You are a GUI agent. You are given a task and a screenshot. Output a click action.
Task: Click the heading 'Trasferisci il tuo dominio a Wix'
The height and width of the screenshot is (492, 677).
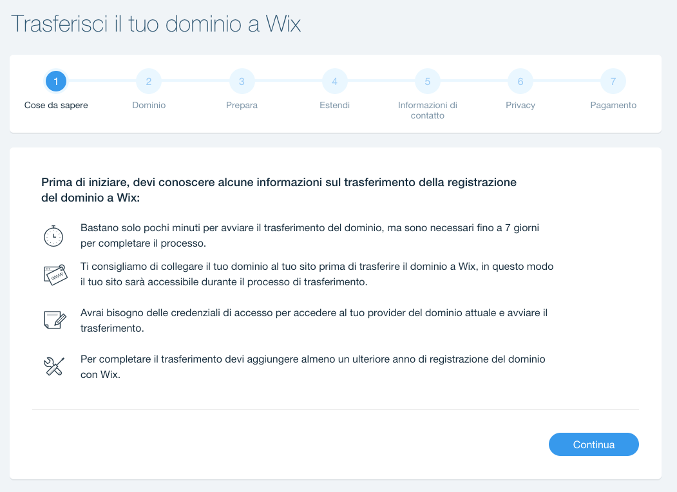click(x=156, y=24)
